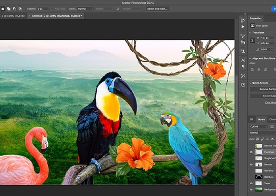Collapse the Quick Actions section
276x196 pixels.
click(x=250, y=83)
